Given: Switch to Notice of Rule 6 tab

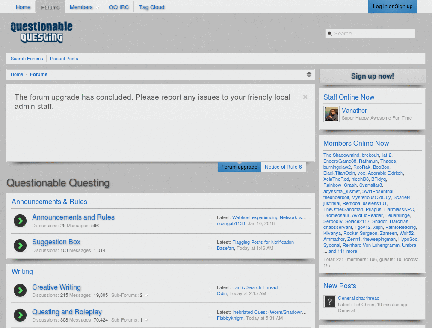Looking at the screenshot, I should coord(283,167).
